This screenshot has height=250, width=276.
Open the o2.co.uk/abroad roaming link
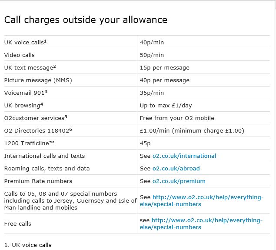[x=176, y=168]
